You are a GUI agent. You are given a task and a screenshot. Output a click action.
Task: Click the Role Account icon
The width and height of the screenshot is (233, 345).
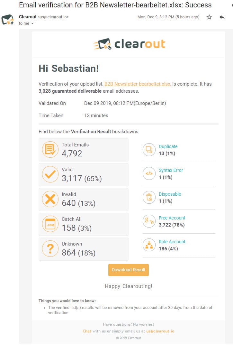149,245
